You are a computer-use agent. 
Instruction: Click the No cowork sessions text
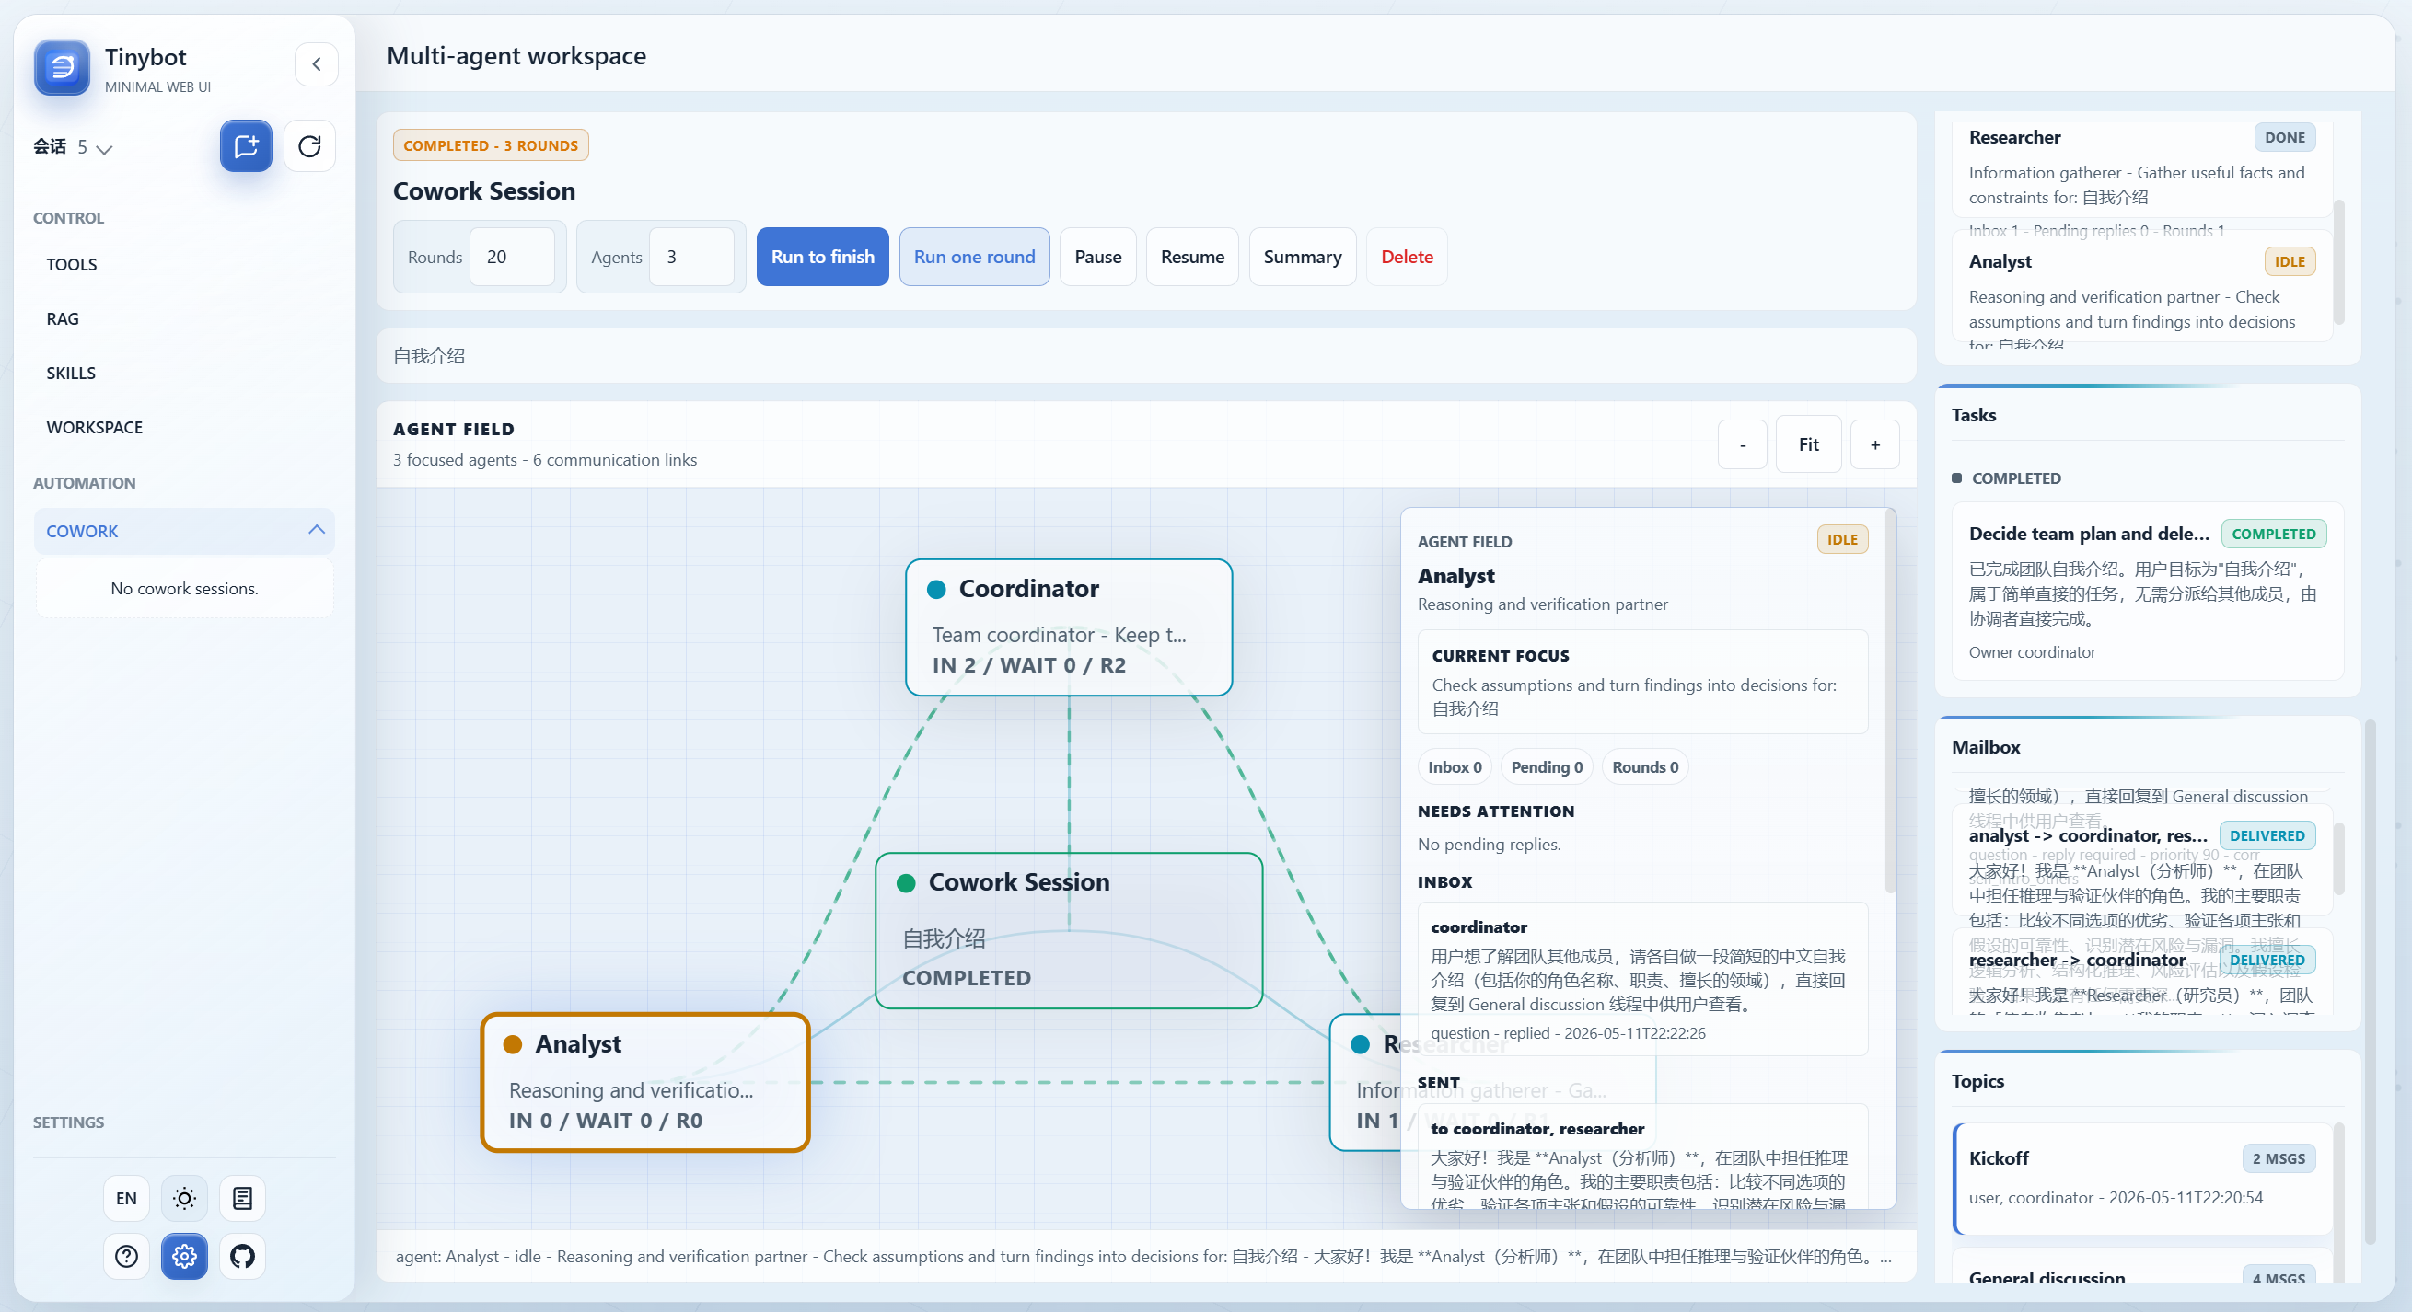pos(184,589)
